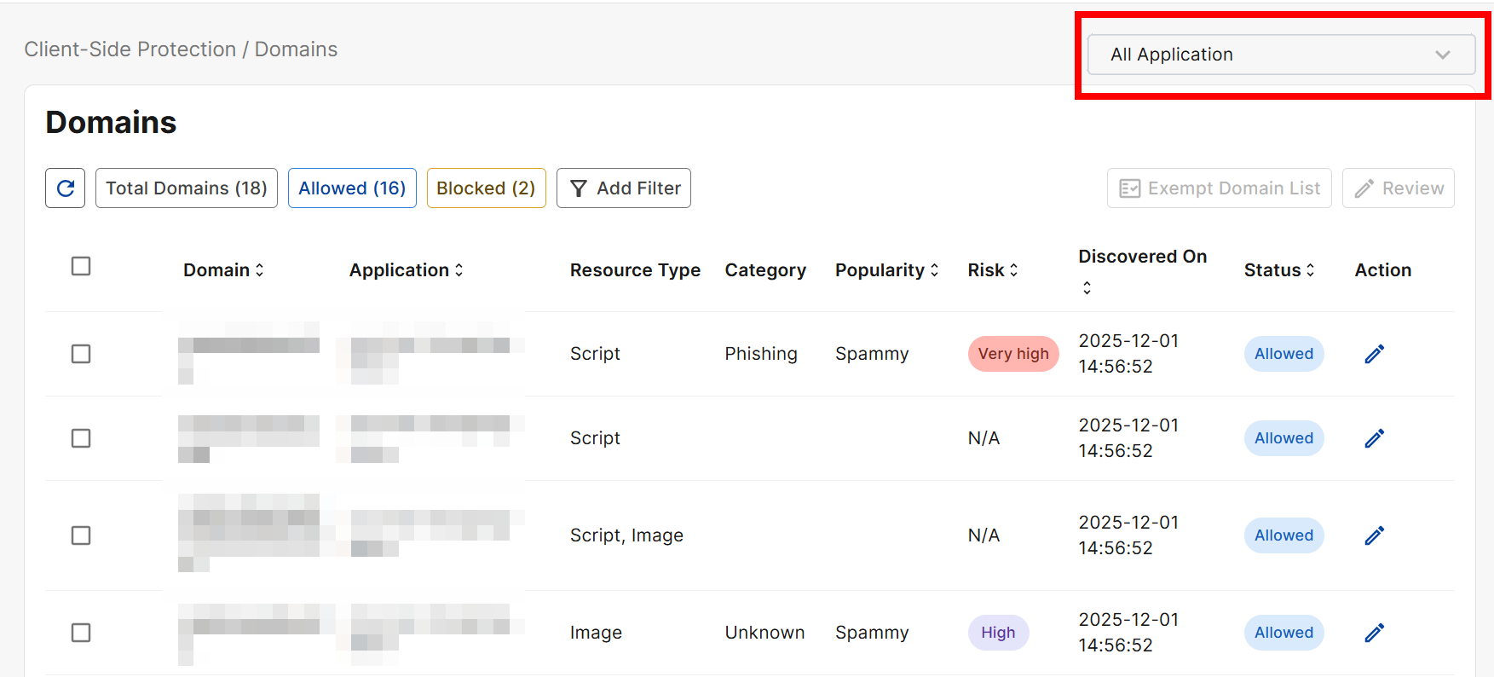This screenshot has height=677, width=1494.
Task: Select checkbox for Script, Image row
Action: click(x=81, y=535)
